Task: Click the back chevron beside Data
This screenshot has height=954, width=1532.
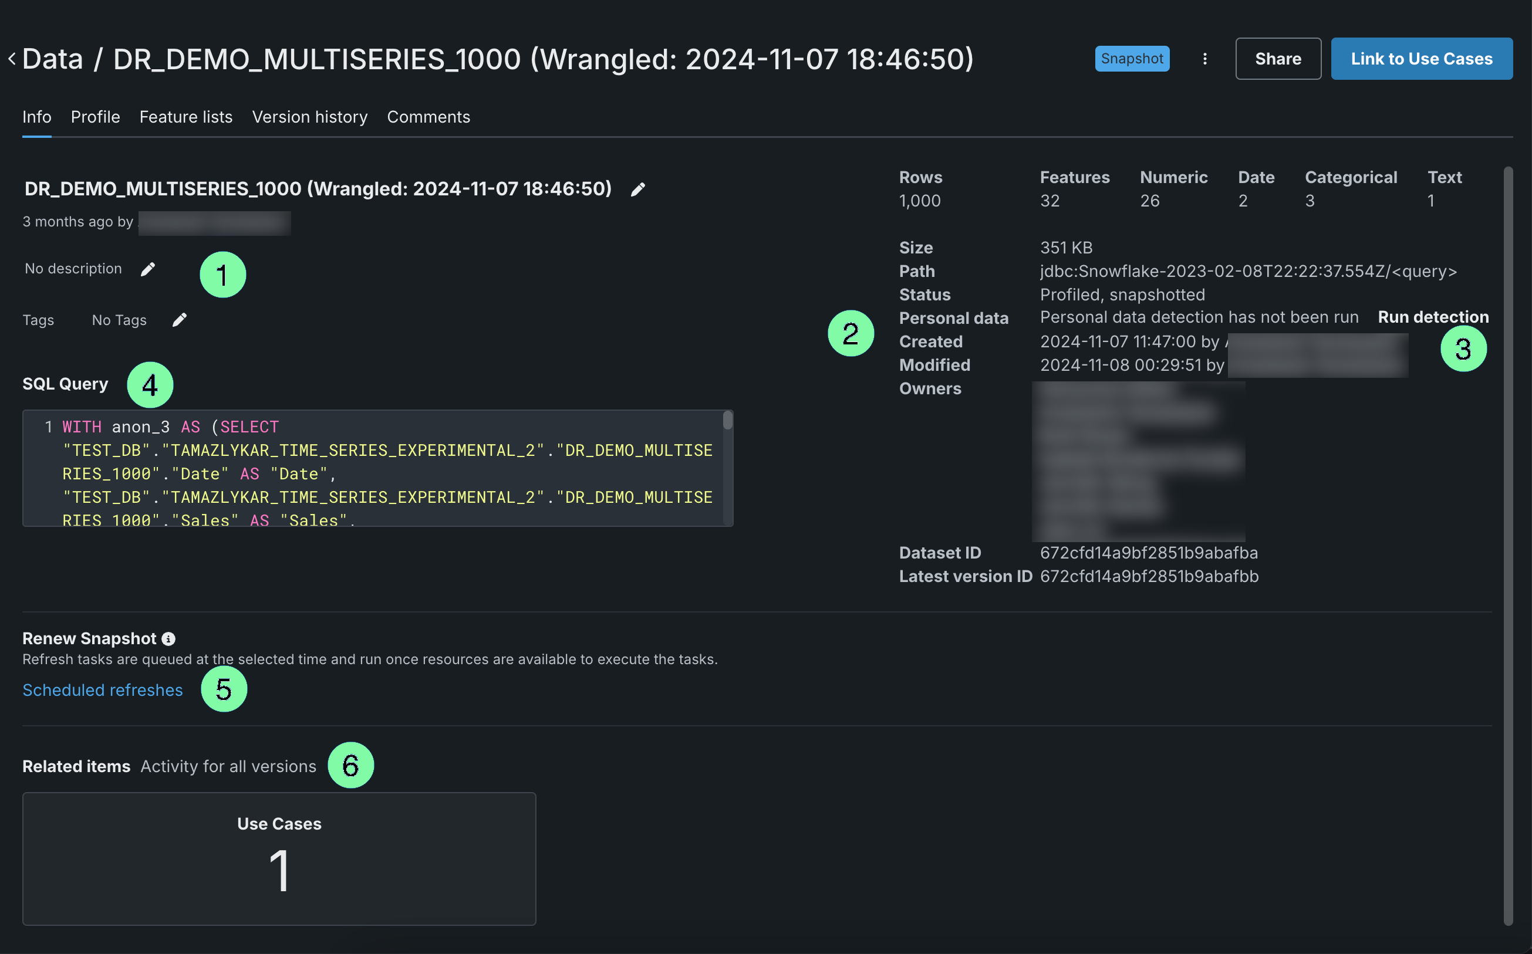Action: click(11, 59)
